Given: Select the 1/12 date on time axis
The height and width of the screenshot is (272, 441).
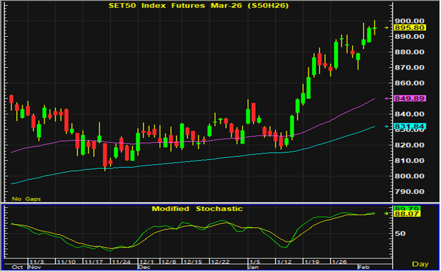Looking at the screenshot, I should pyautogui.click(x=284, y=262).
